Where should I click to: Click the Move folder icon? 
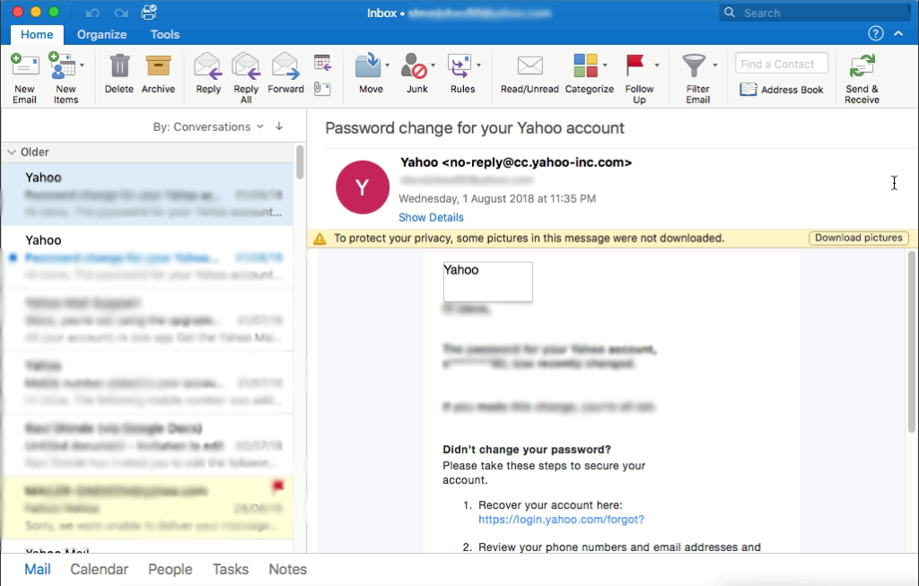[368, 66]
